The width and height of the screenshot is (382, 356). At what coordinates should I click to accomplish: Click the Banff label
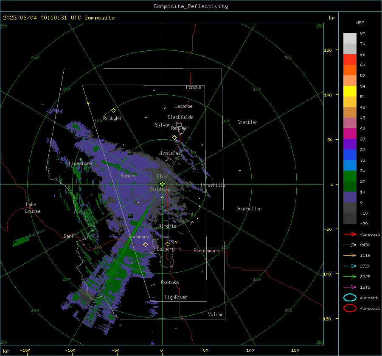(x=70, y=236)
